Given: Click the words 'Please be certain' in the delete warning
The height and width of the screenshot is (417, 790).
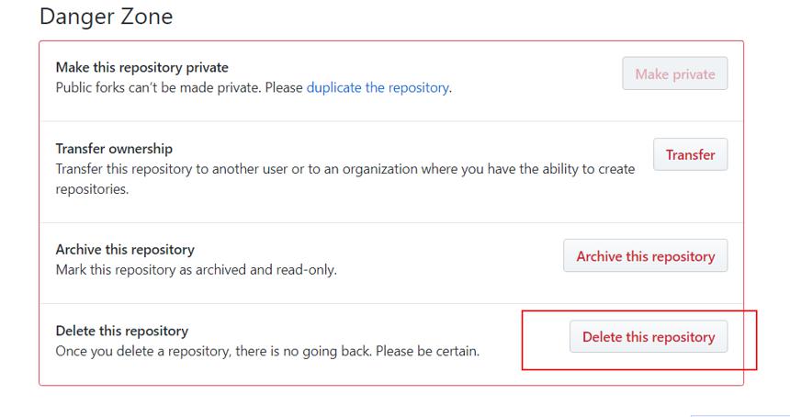Looking at the screenshot, I should click(x=427, y=351).
